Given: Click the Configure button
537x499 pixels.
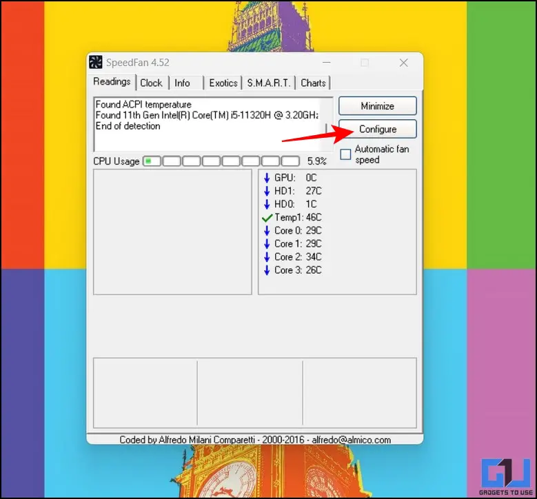Looking at the screenshot, I should (378, 129).
